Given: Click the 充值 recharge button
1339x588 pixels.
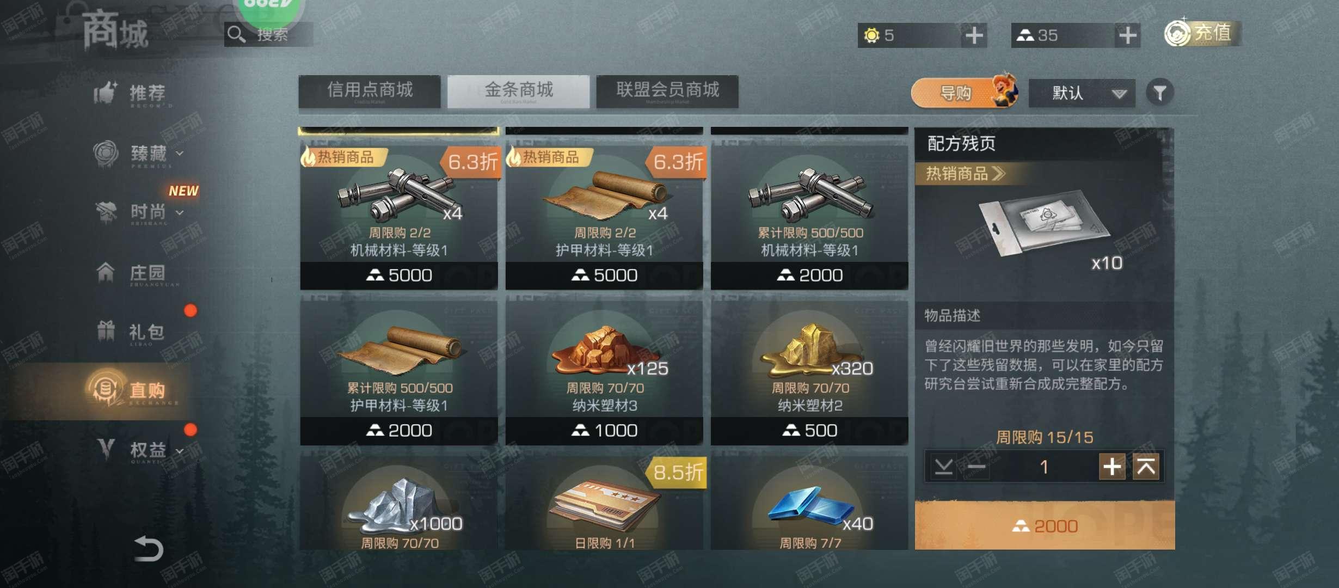Looking at the screenshot, I should point(1202,33).
